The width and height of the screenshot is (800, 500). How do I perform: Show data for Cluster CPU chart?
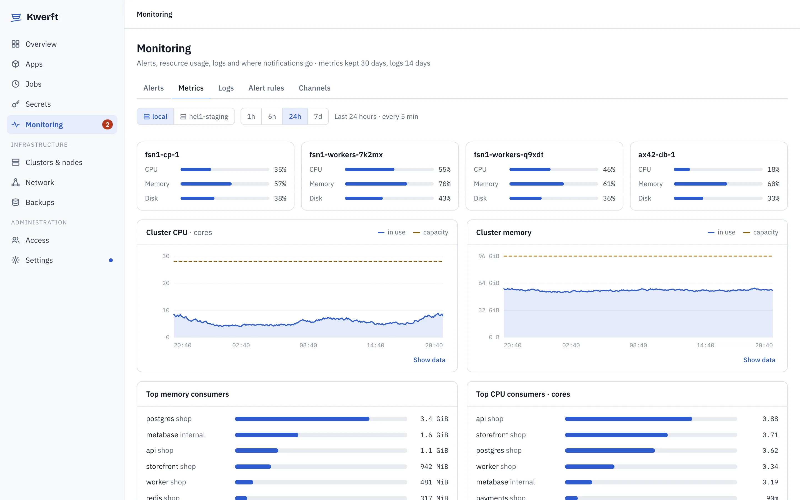429,360
